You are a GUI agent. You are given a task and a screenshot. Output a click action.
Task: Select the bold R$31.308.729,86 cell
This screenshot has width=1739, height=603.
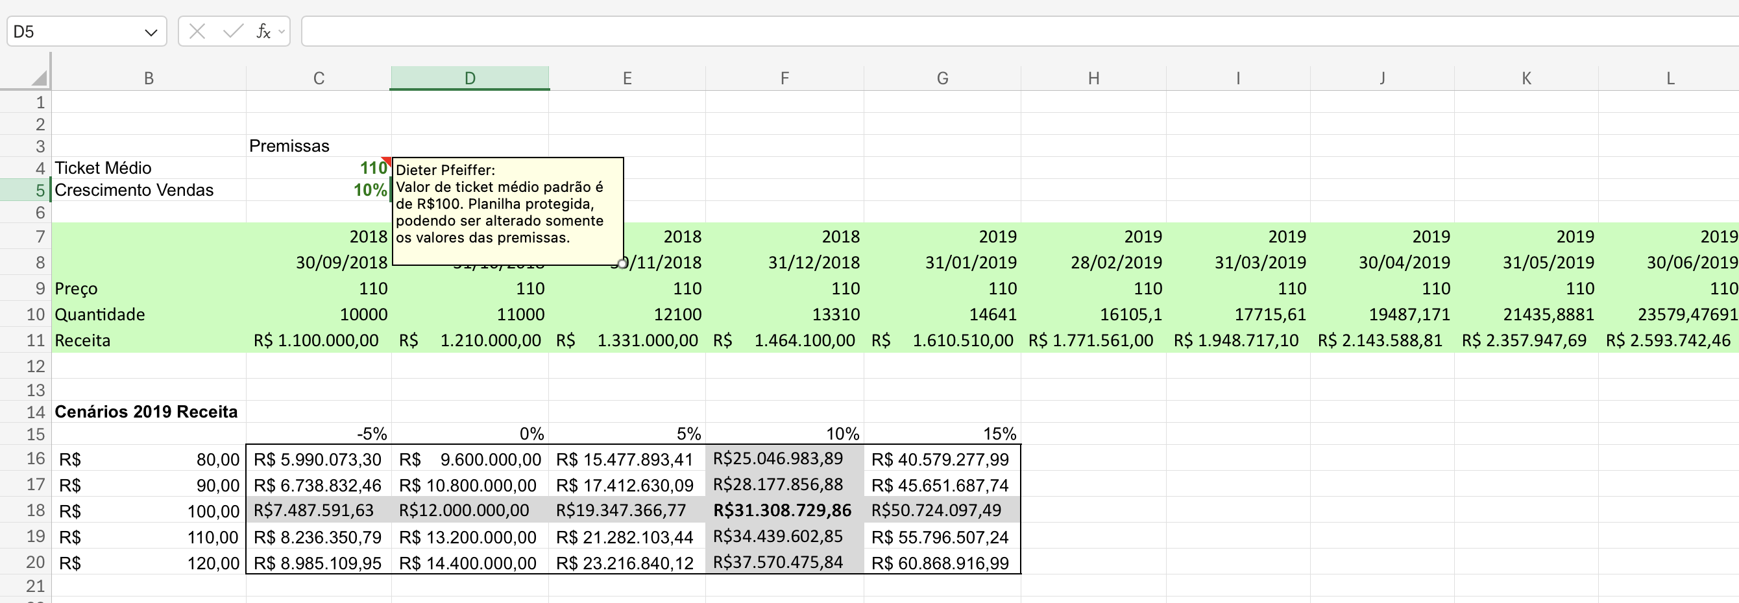tap(784, 510)
